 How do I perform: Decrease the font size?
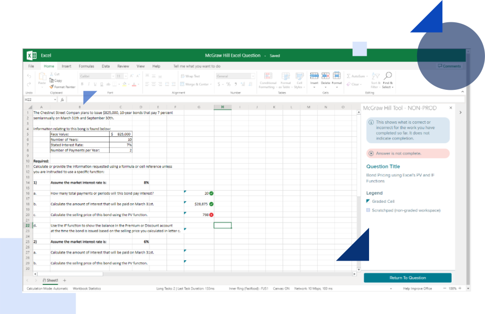138,76
